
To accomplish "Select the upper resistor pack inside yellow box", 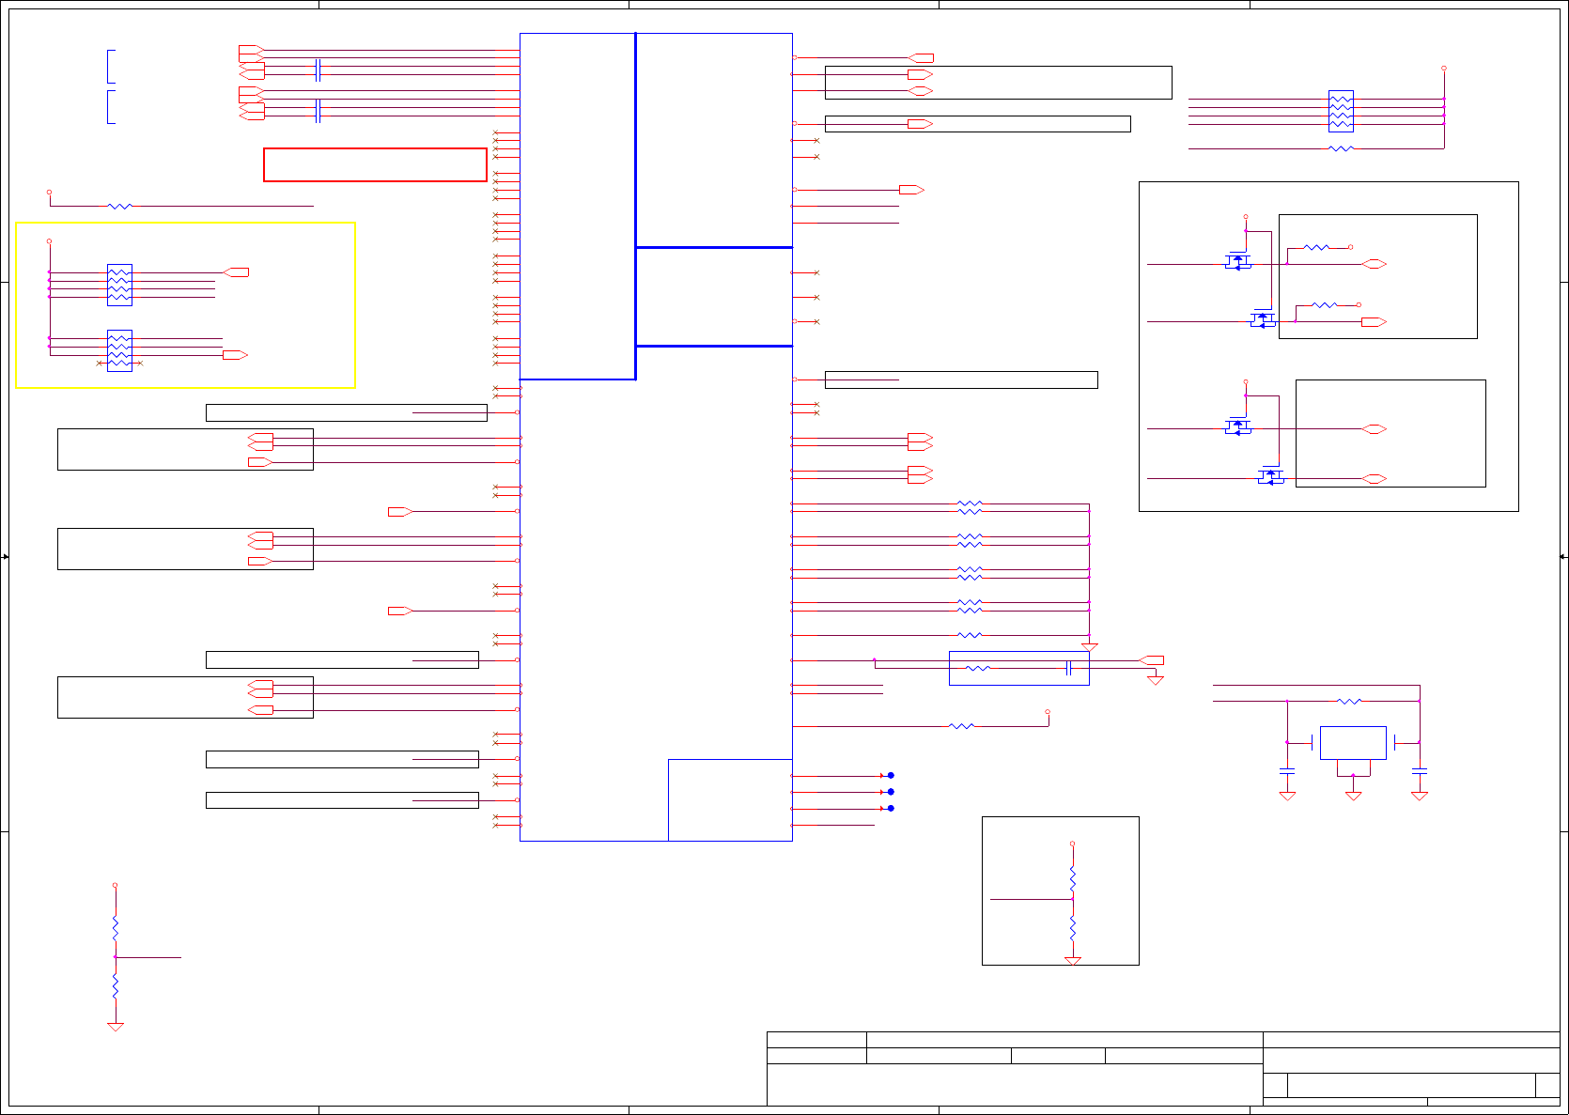I will point(119,285).
